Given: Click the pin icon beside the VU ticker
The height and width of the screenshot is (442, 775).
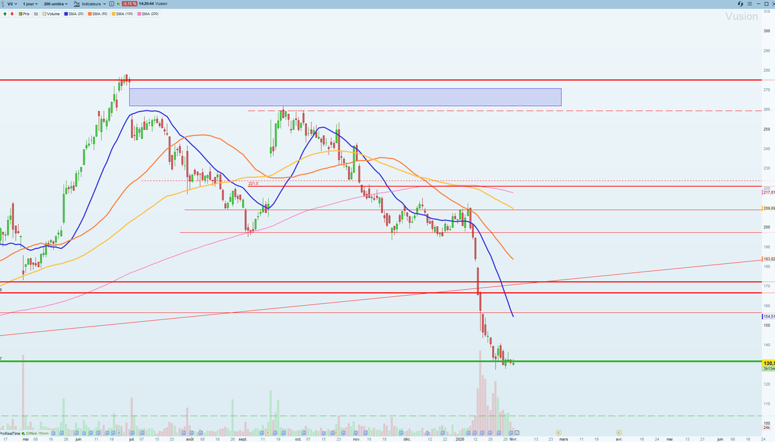Looking at the screenshot, I should (x=3, y=4).
